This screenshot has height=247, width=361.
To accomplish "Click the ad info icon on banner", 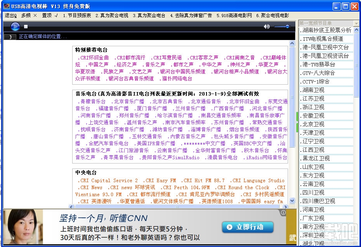I will coord(283,212).
